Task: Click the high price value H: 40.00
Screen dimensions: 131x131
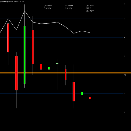Action: coord(69,6)
